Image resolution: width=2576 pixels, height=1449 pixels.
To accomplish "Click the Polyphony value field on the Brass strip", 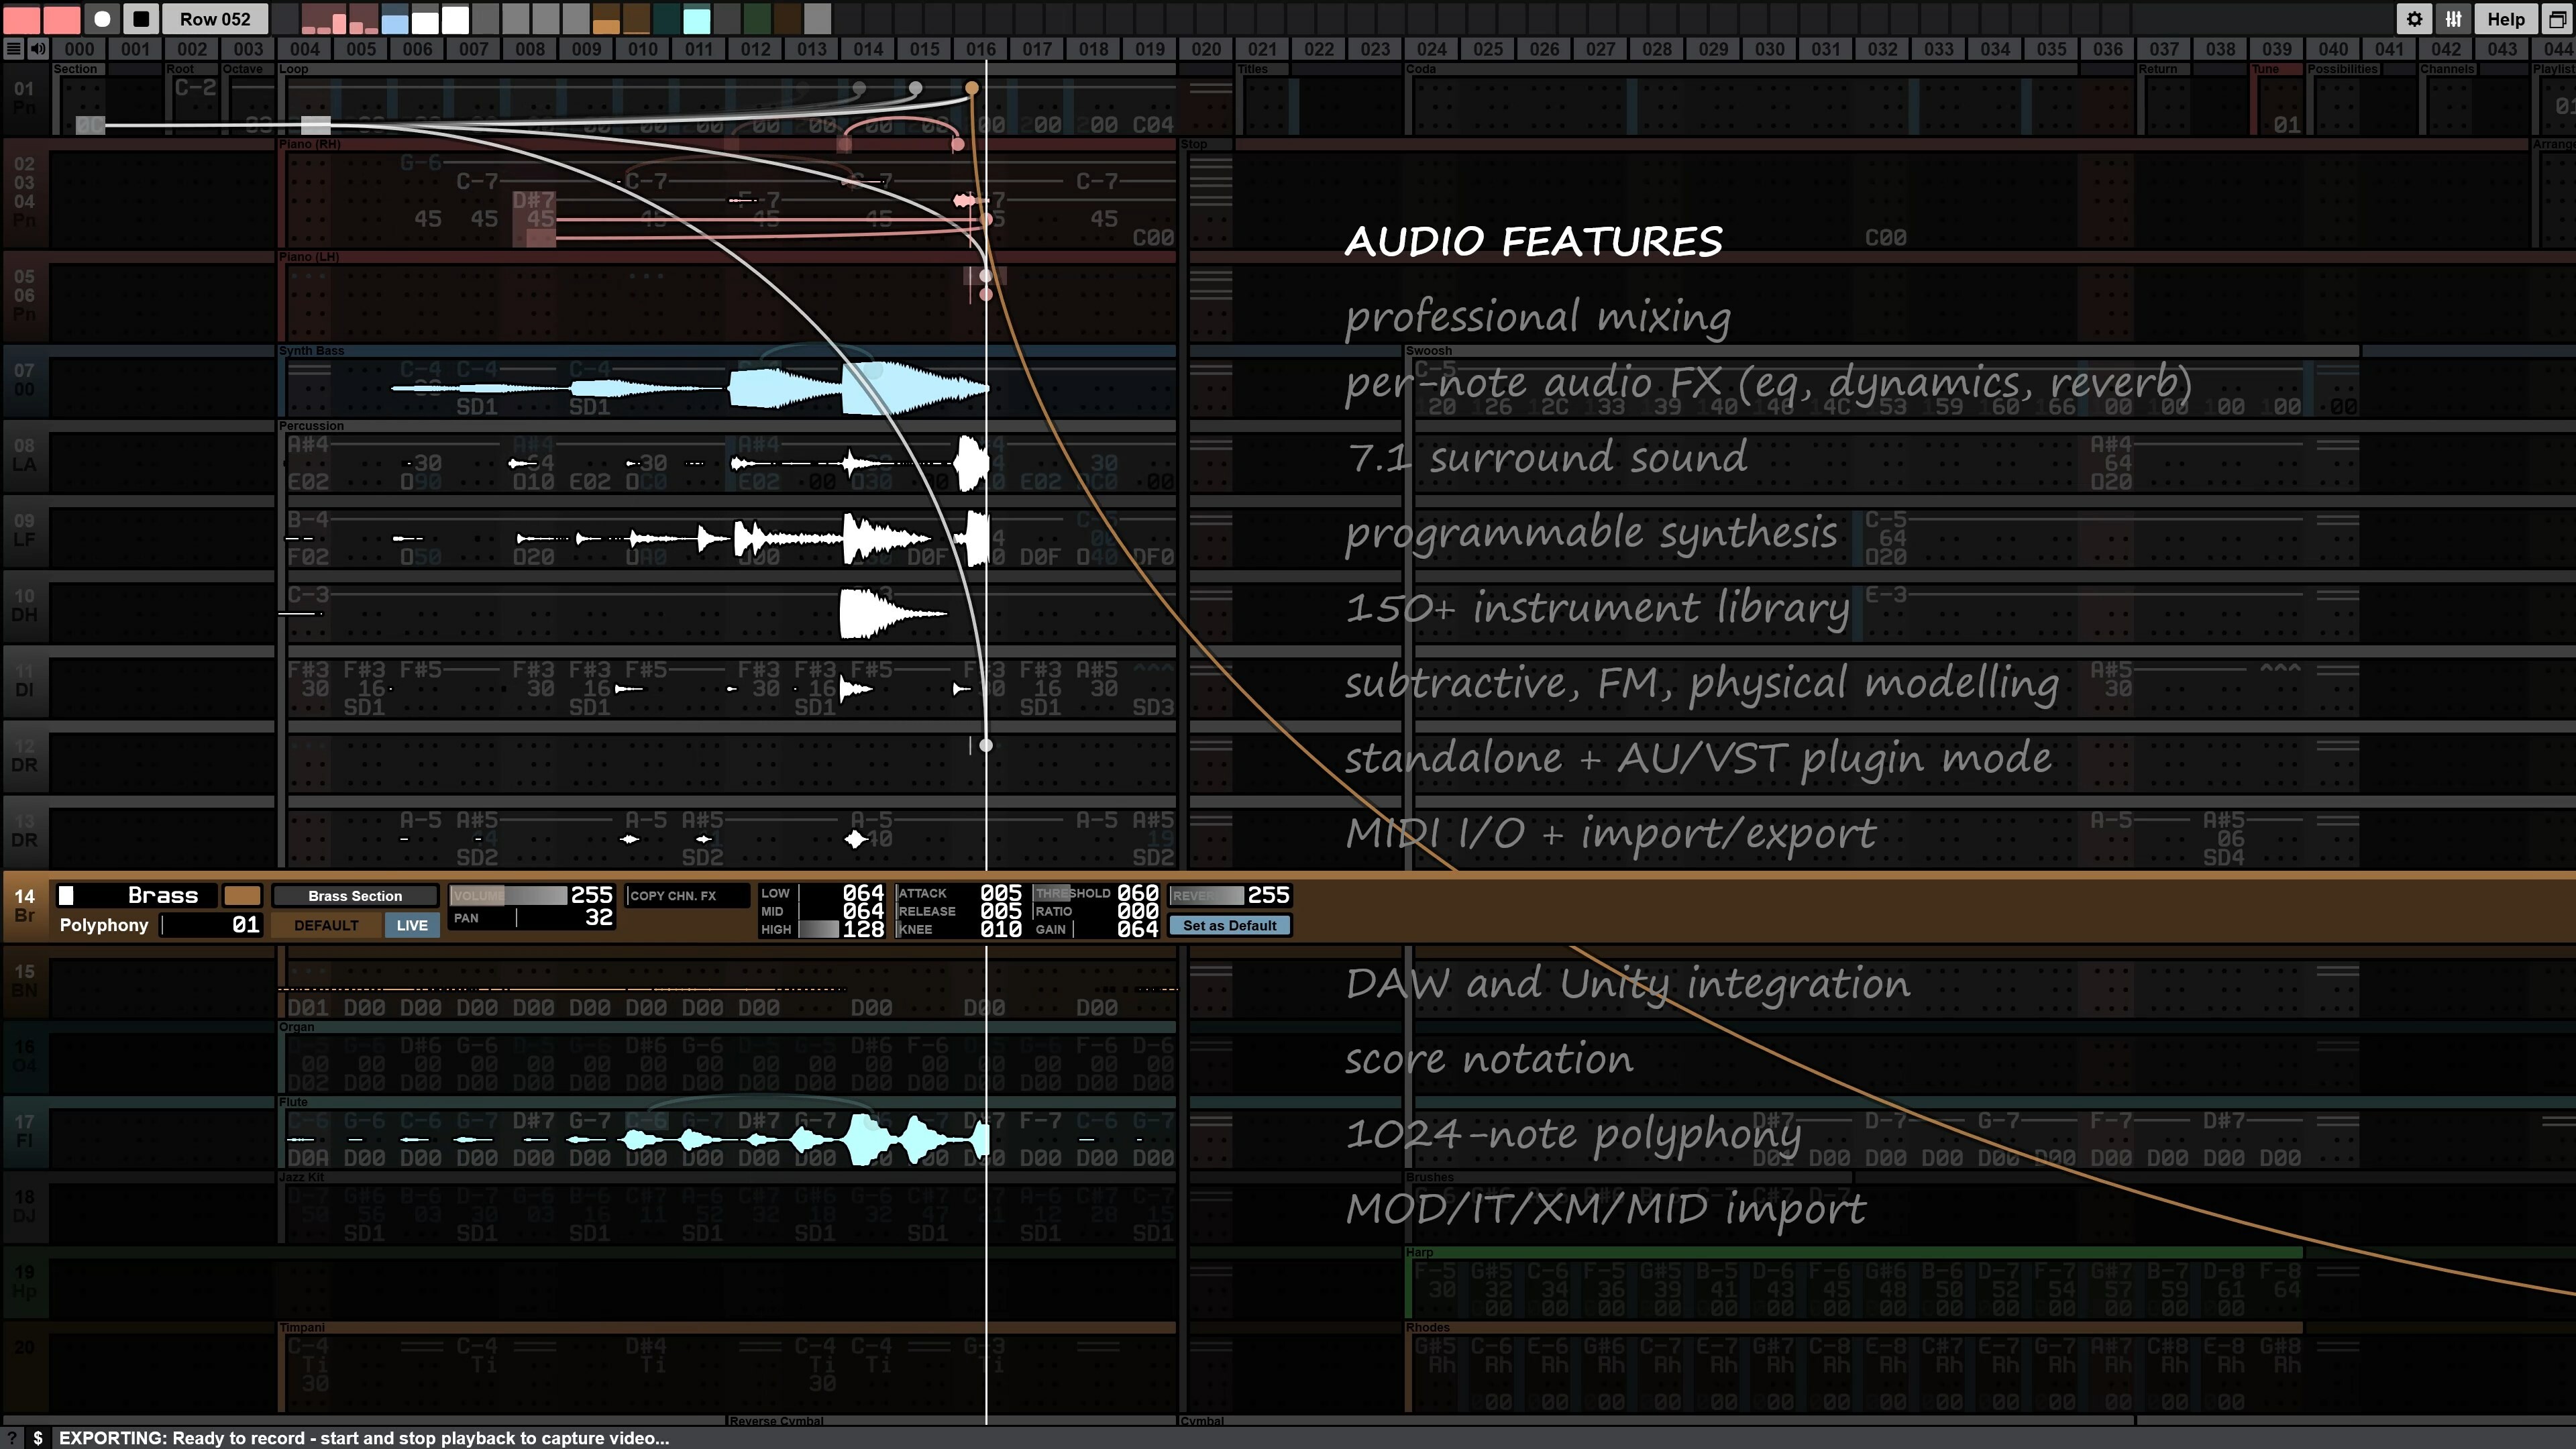I will point(211,925).
